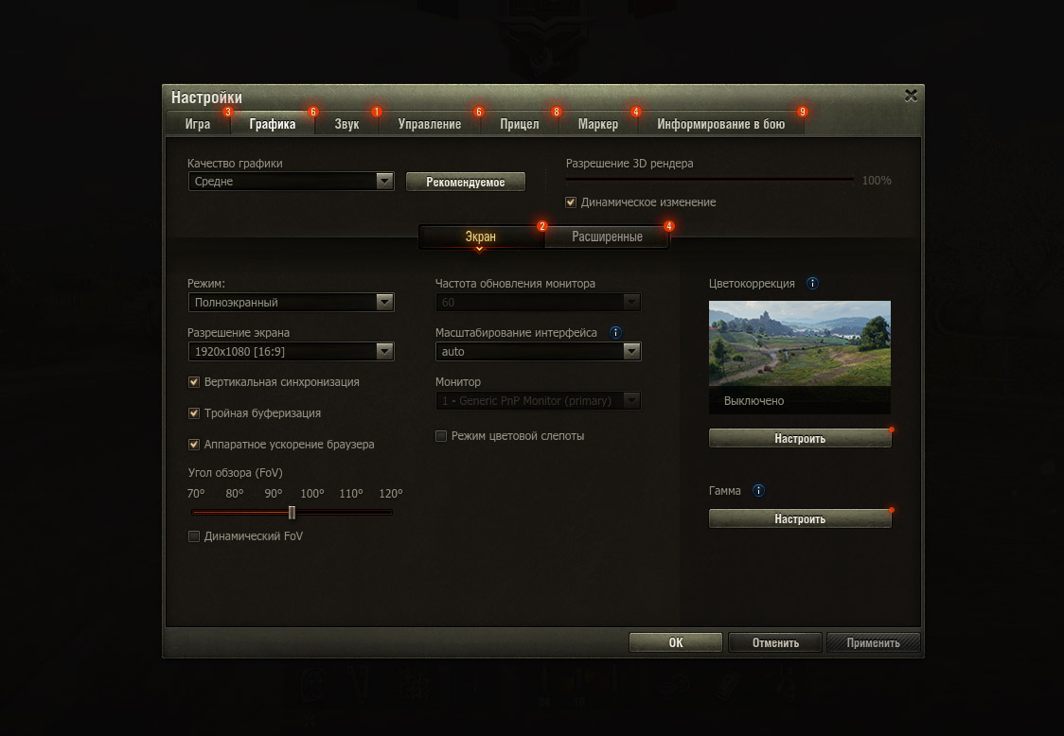
Task: Enable Динамический FoV checkbox
Action: pos(194,536)
